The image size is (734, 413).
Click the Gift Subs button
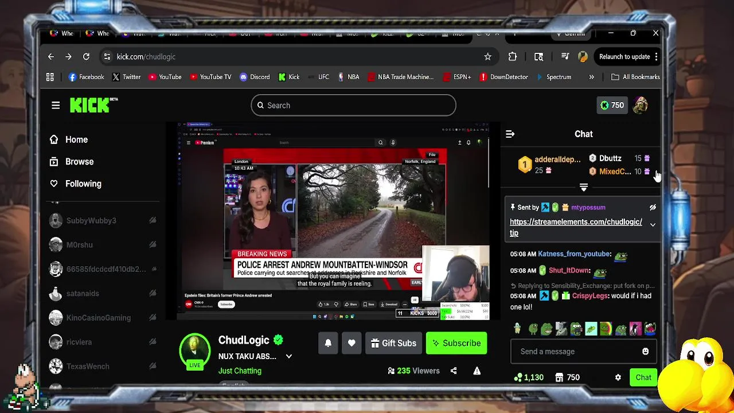[393, 343]
